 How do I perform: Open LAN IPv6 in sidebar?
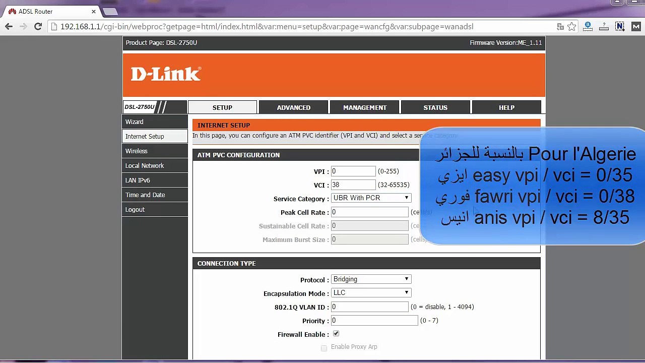[155, 180]
